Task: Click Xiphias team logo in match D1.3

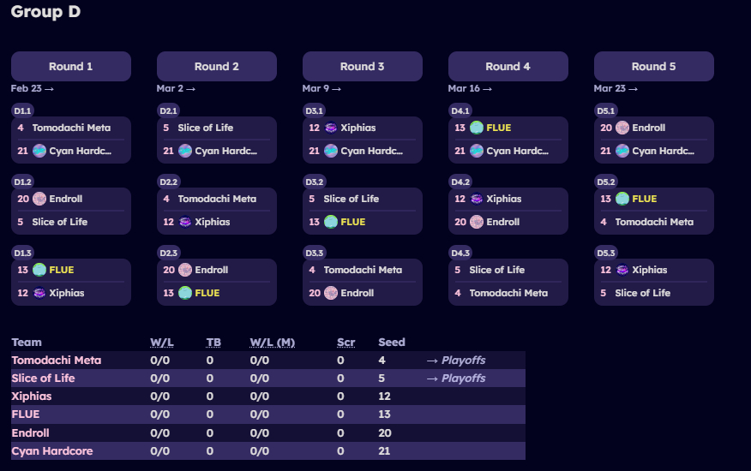Action: 39,294
